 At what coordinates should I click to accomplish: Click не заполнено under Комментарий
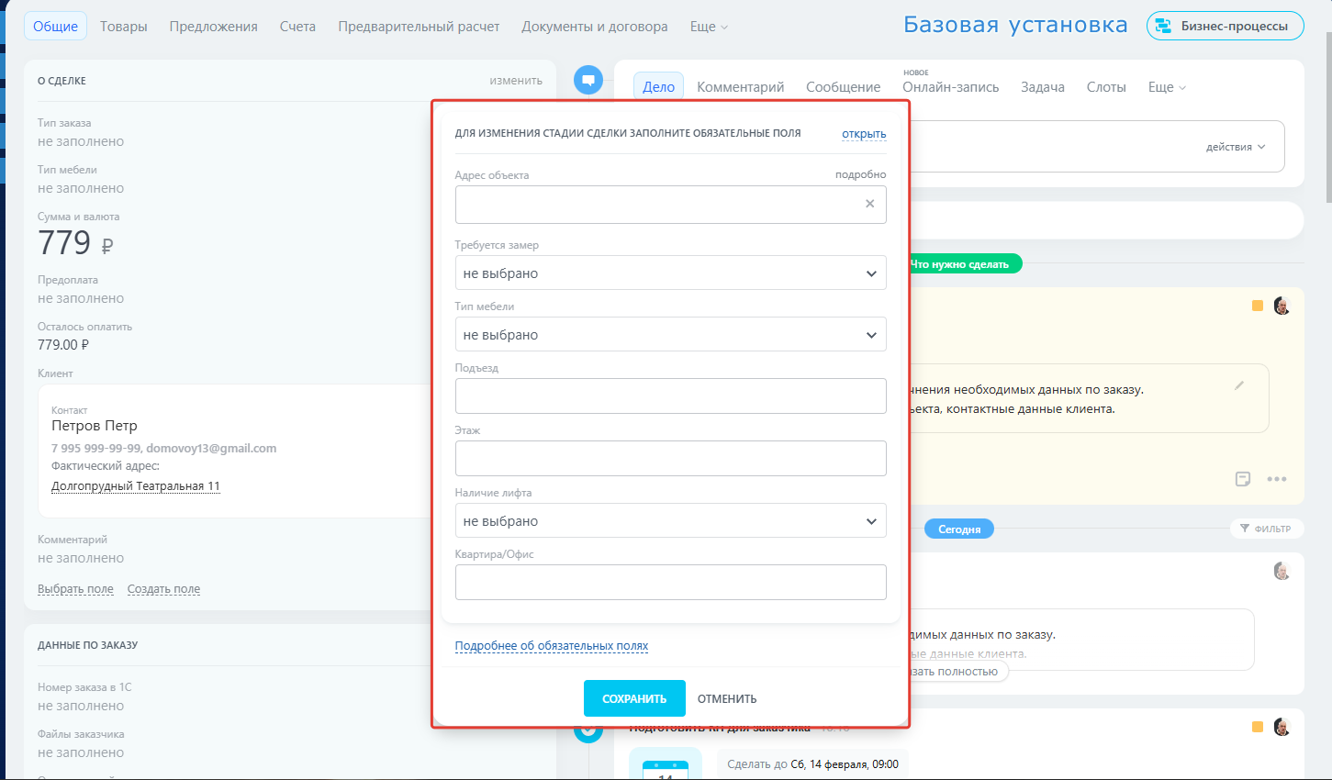click(81, 558)
